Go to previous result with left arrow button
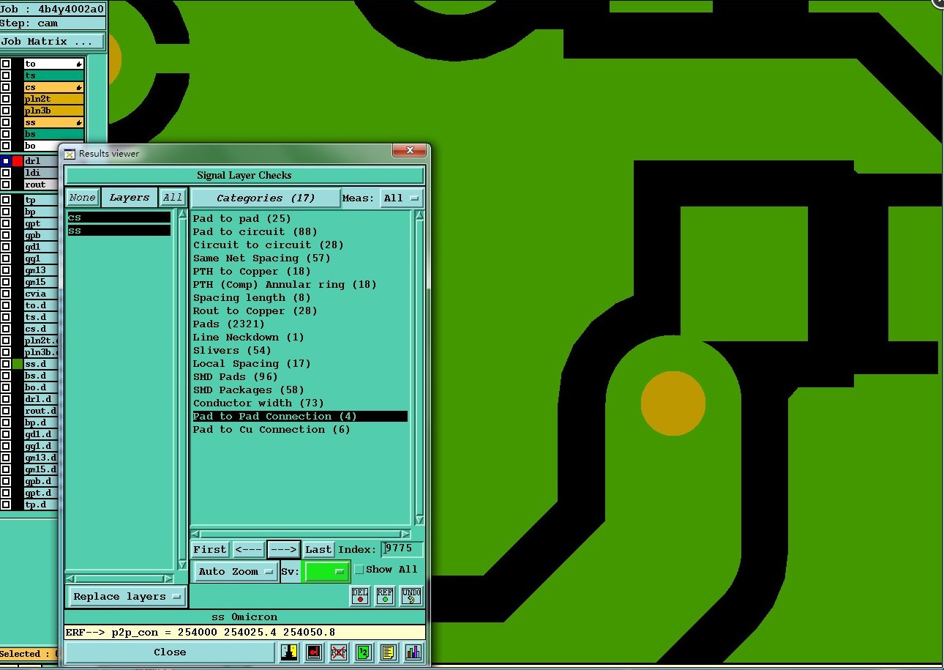The image size is (944, 670). point(248,549)
